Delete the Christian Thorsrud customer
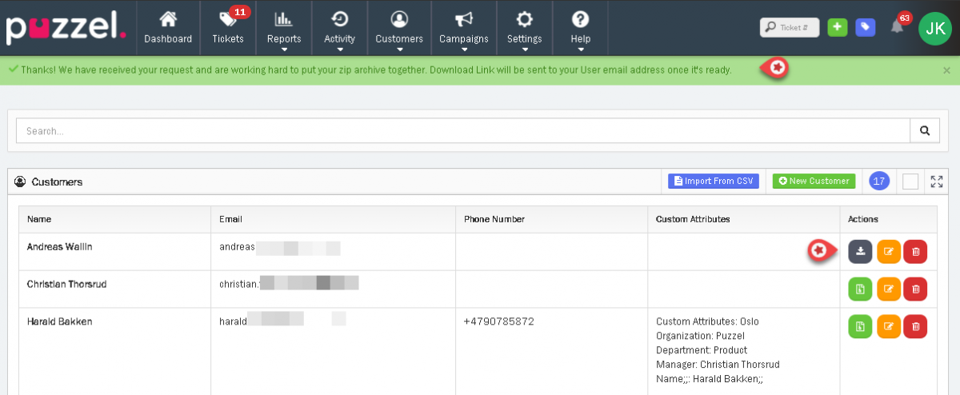Image resolution: width=960 pixels, height=395 pixels. [915, 289]
